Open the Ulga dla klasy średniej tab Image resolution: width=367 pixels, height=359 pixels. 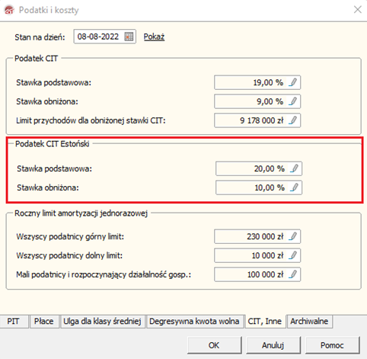(x=102, y=322)
